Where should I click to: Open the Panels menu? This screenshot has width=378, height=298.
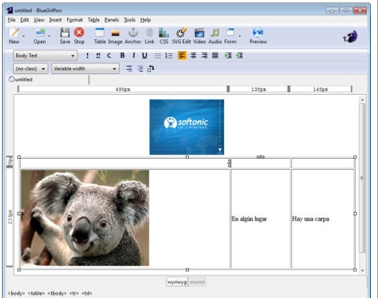112,20
